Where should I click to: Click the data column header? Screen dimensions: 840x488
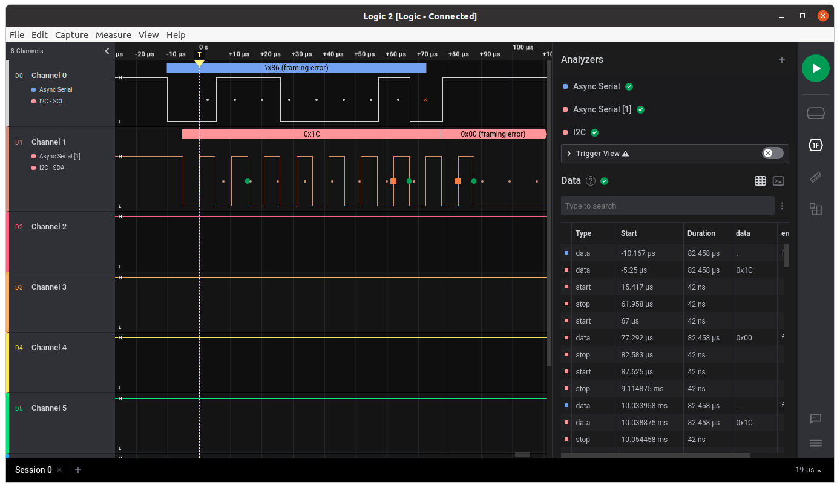pos(743,233)
